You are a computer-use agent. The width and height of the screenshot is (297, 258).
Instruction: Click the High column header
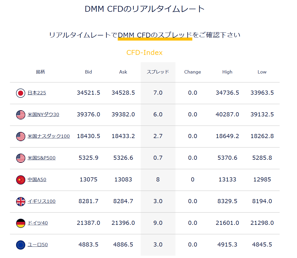(x=227, y=72)
